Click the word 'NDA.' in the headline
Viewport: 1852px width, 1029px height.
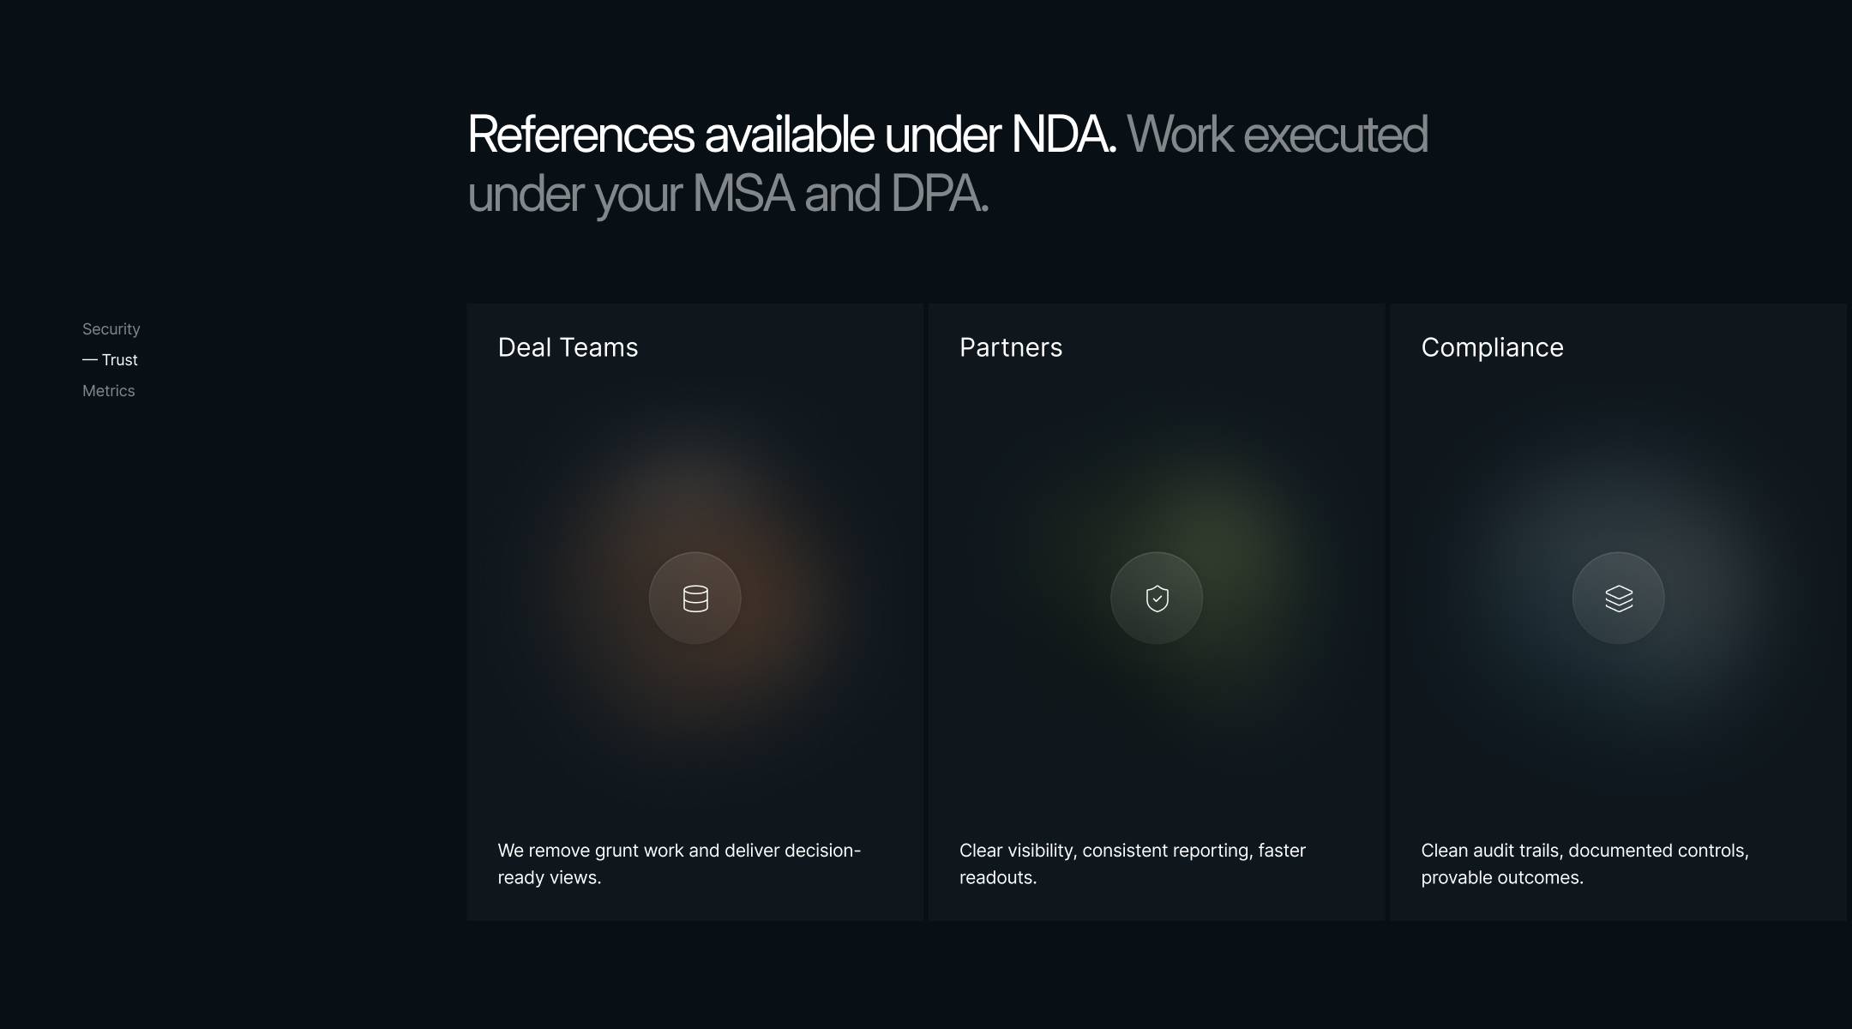click(1063, 135)
